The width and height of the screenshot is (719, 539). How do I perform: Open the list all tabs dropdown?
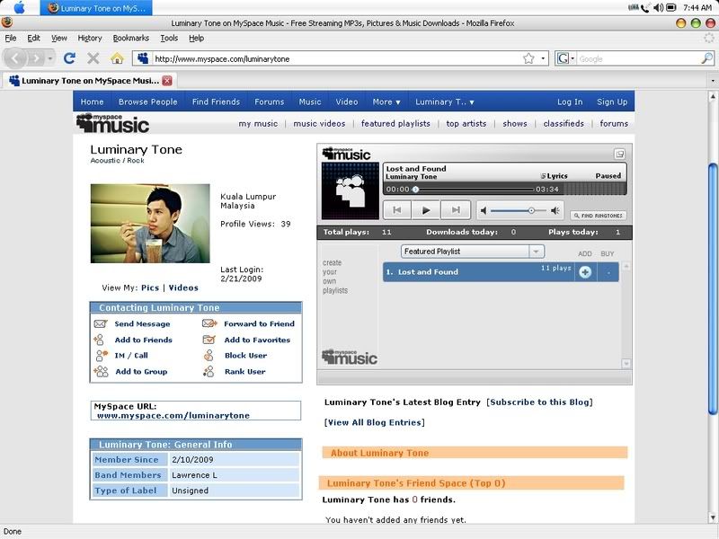(713, 81)
